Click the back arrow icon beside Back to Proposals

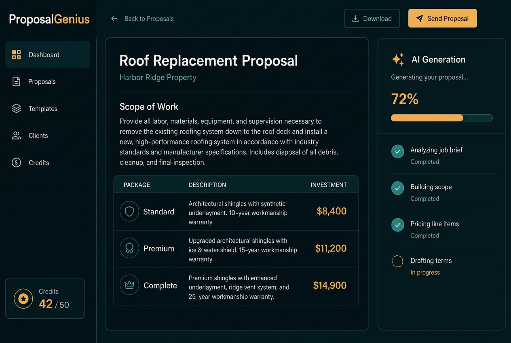[114, 19]
